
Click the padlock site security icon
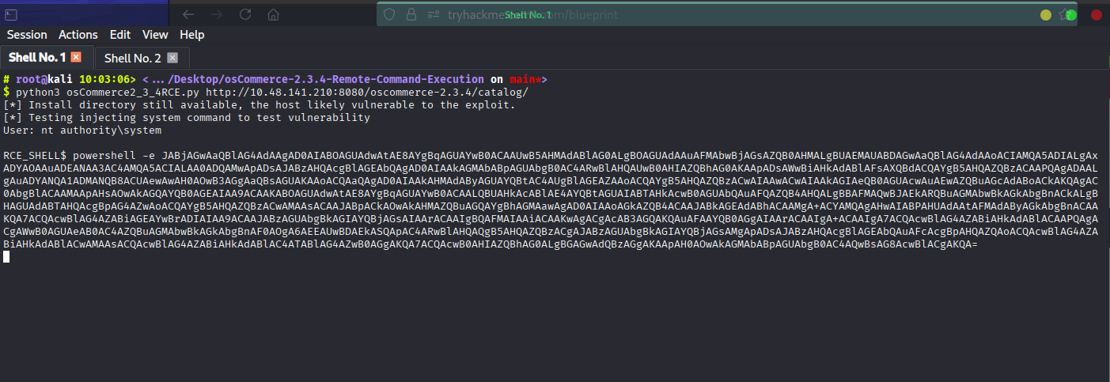[x=411, y=14]
